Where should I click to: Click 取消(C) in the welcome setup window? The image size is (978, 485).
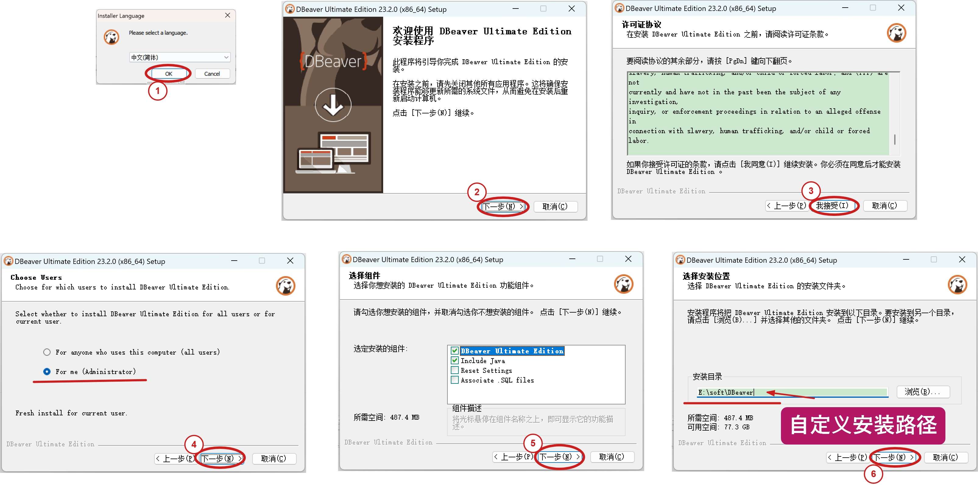click(555, 206)
